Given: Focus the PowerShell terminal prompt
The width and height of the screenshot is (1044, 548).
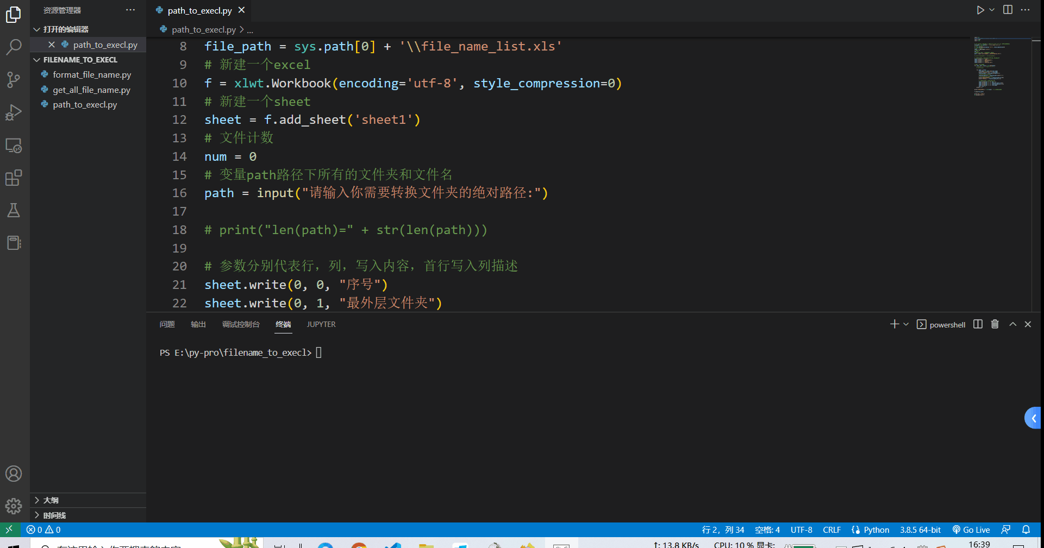Looking at the screenshot, I should pyautogui.click(x=318, y=352).
